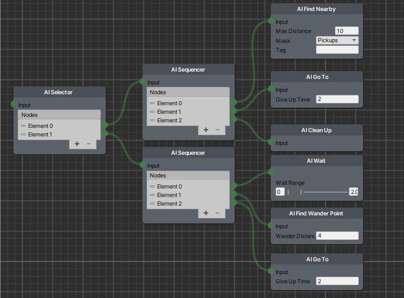
Task: Select the upper AI Go To node title
Action: click(317, 77)
